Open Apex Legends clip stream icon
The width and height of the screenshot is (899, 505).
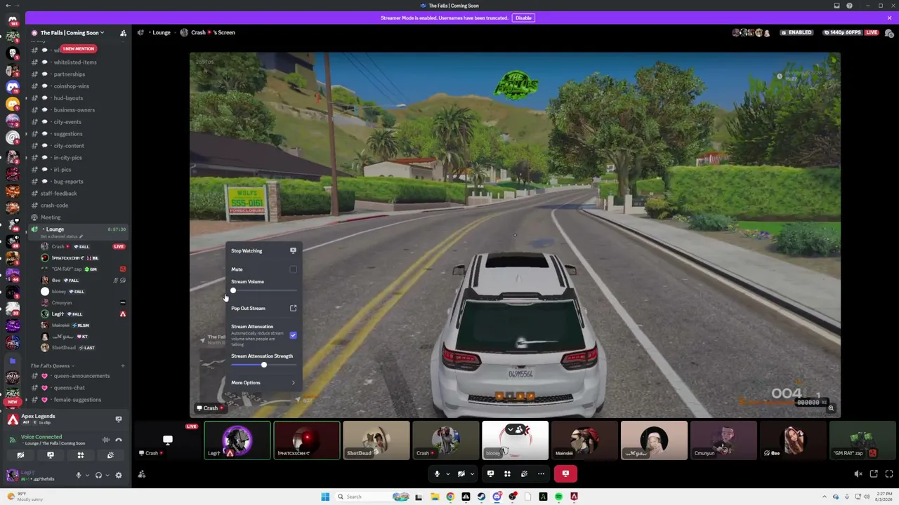tap(119, 419)
